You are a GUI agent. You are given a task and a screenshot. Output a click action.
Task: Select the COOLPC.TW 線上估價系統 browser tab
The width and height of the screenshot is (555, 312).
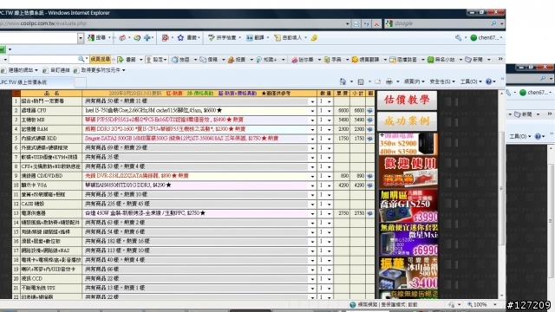click(36, 82)
